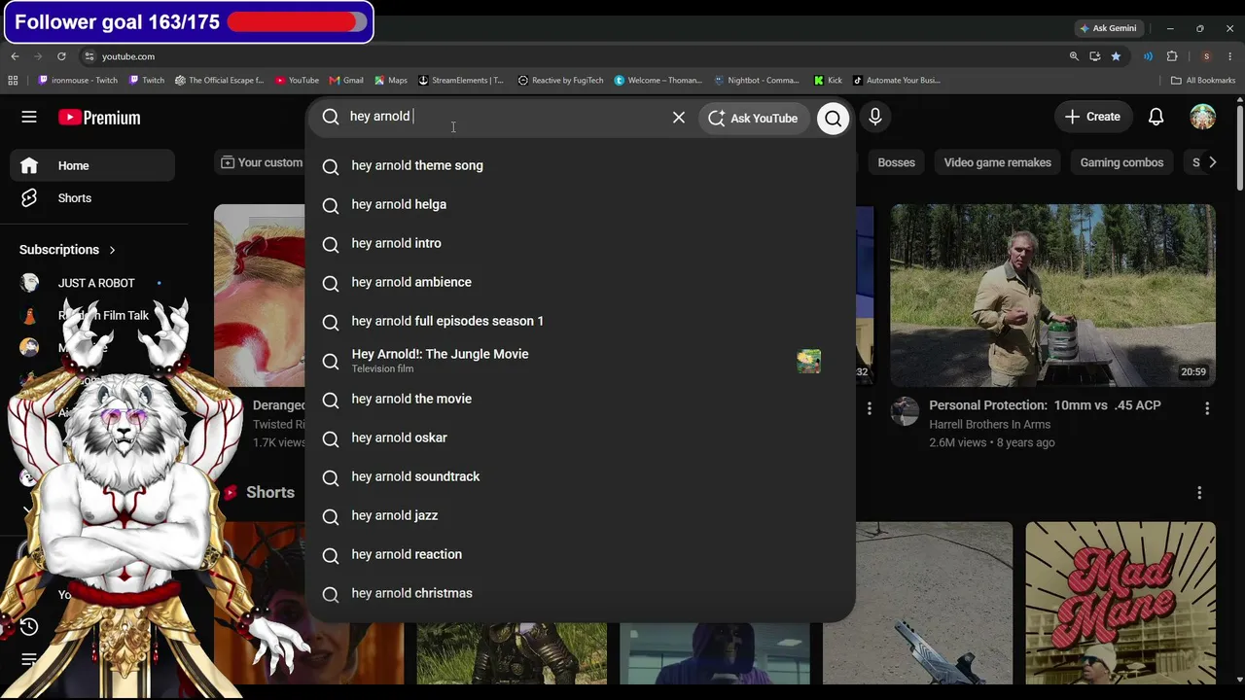Start voice search with the microphone

[875, 118]
